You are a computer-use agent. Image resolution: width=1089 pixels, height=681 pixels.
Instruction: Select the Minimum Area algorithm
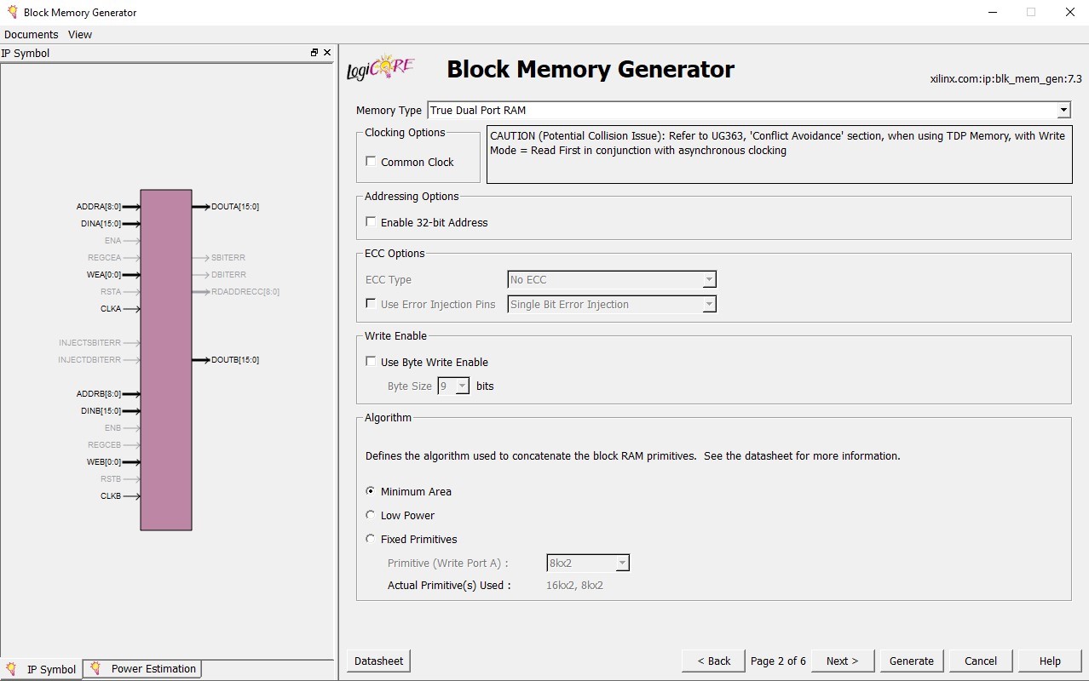371,490
